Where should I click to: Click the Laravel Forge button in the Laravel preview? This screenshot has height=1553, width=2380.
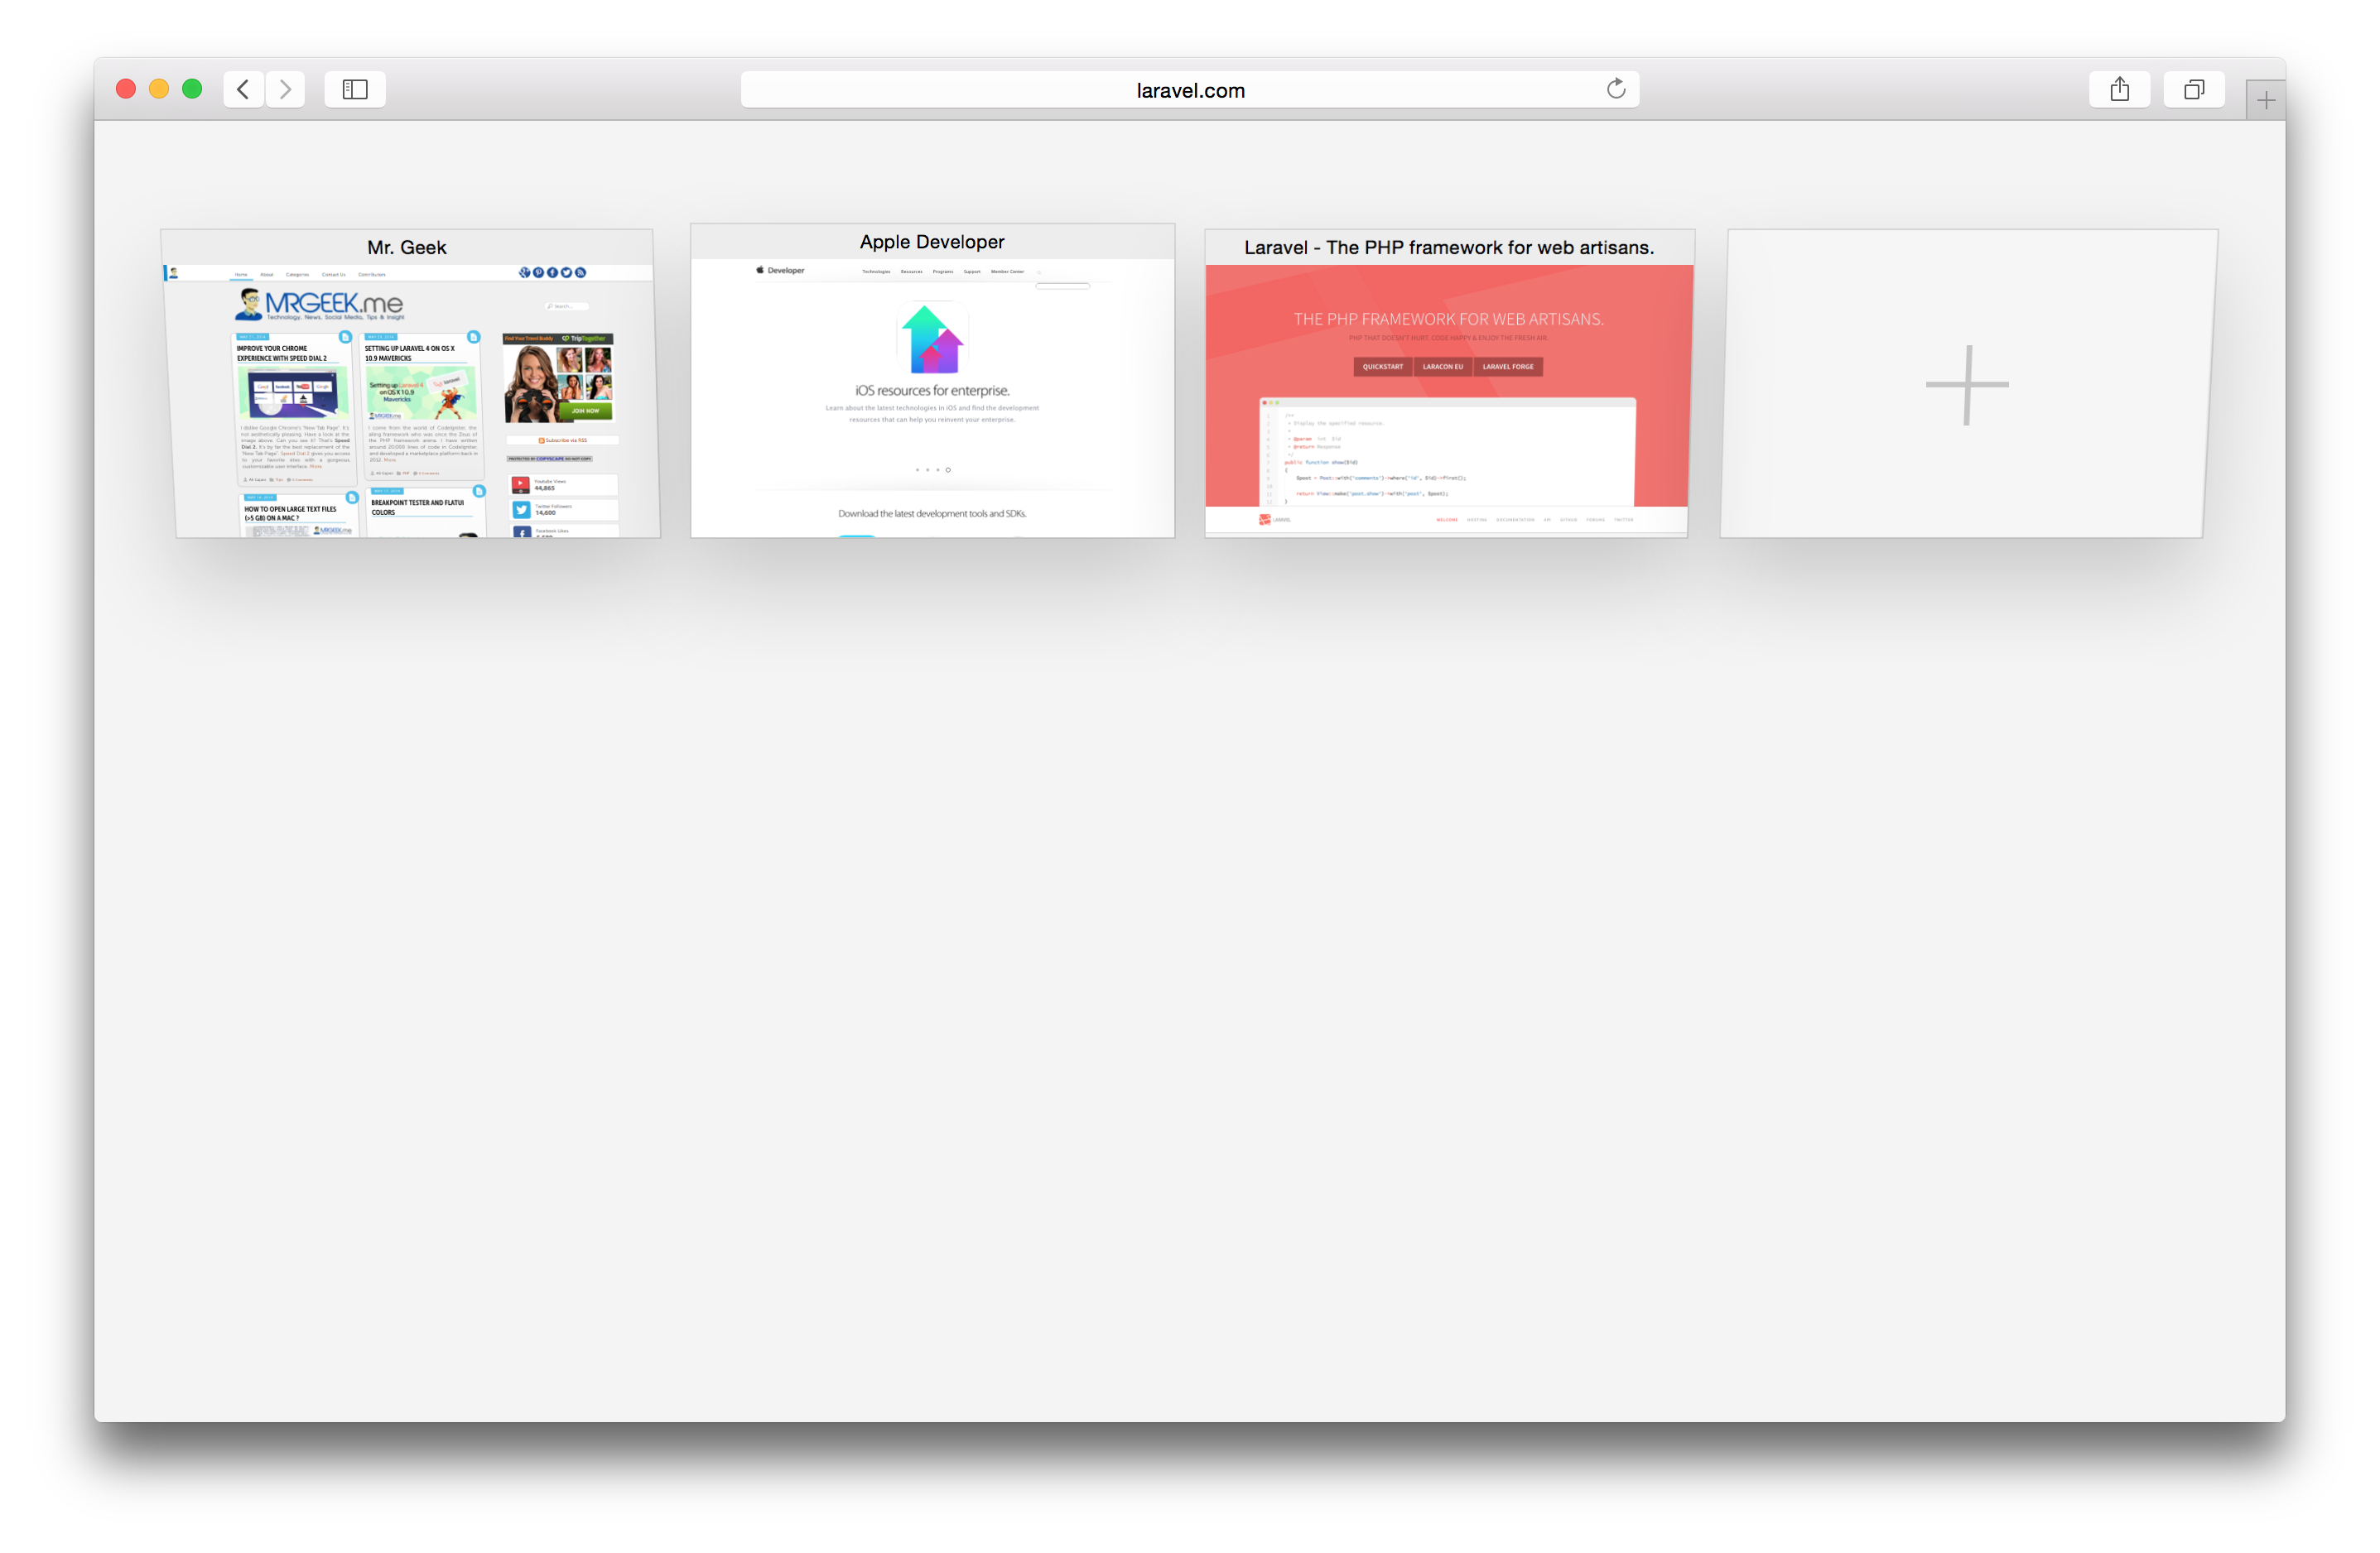pos(1508,367)
